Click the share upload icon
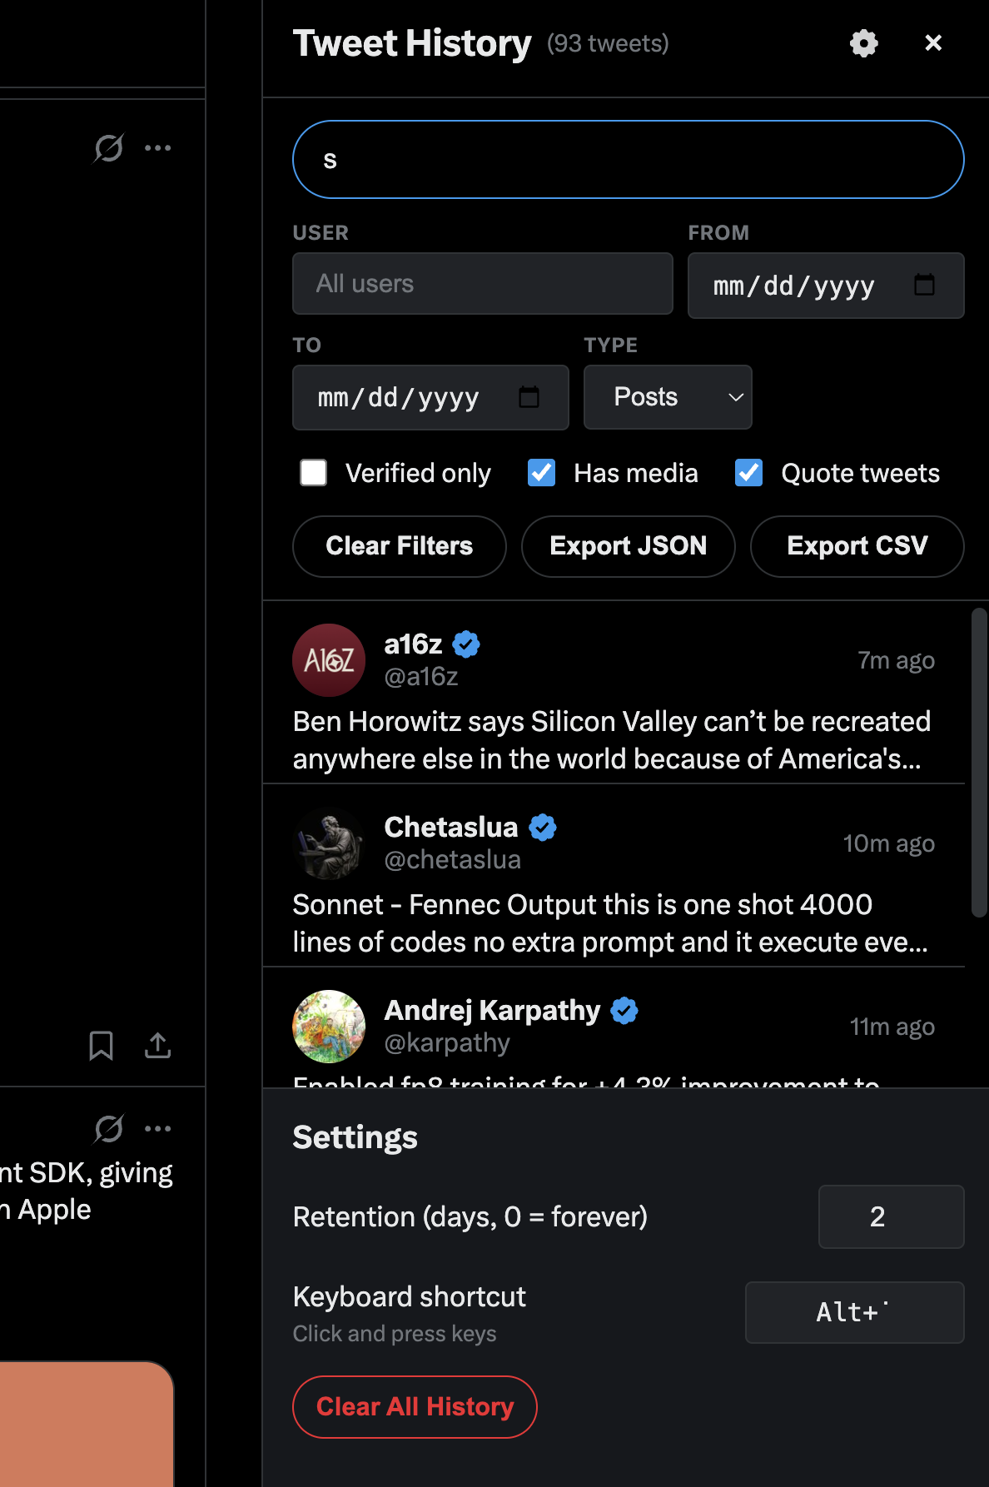Viewport: 989px width, 1487px height. click(x=157, y=1045)
